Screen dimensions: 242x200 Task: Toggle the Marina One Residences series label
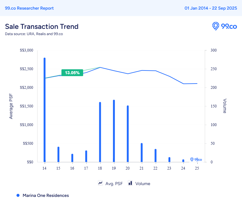tap(46, 195)
